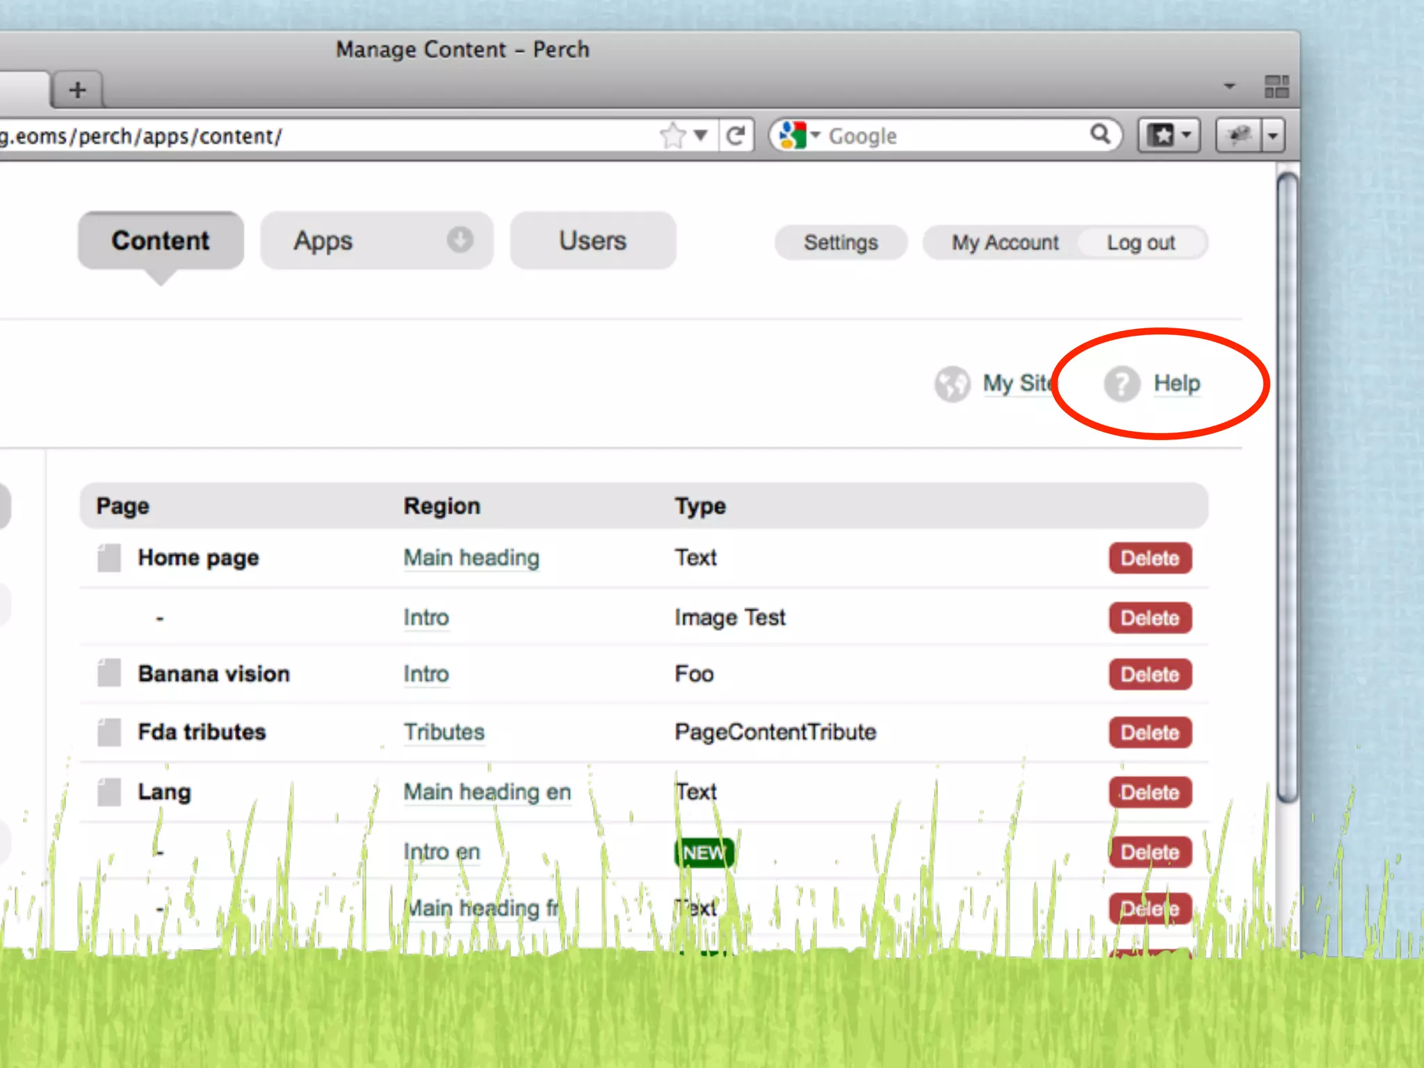
Task: Click the bookmark star in address bar
Action: [x=673, y=136]
